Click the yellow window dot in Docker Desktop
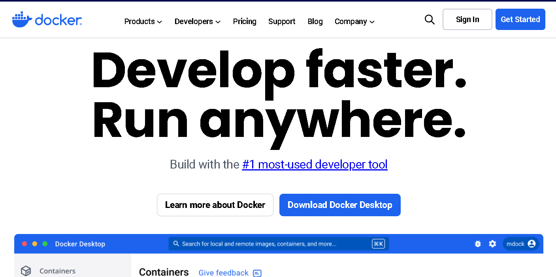This screenshot has width=556, height=277. tap(35, 244)
